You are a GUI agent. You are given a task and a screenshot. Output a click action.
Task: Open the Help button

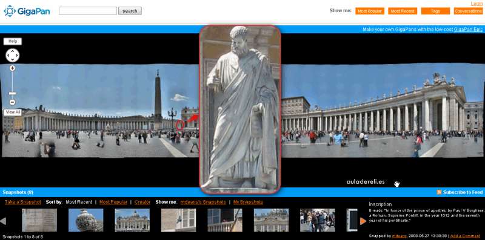click(x=13, y=41)
